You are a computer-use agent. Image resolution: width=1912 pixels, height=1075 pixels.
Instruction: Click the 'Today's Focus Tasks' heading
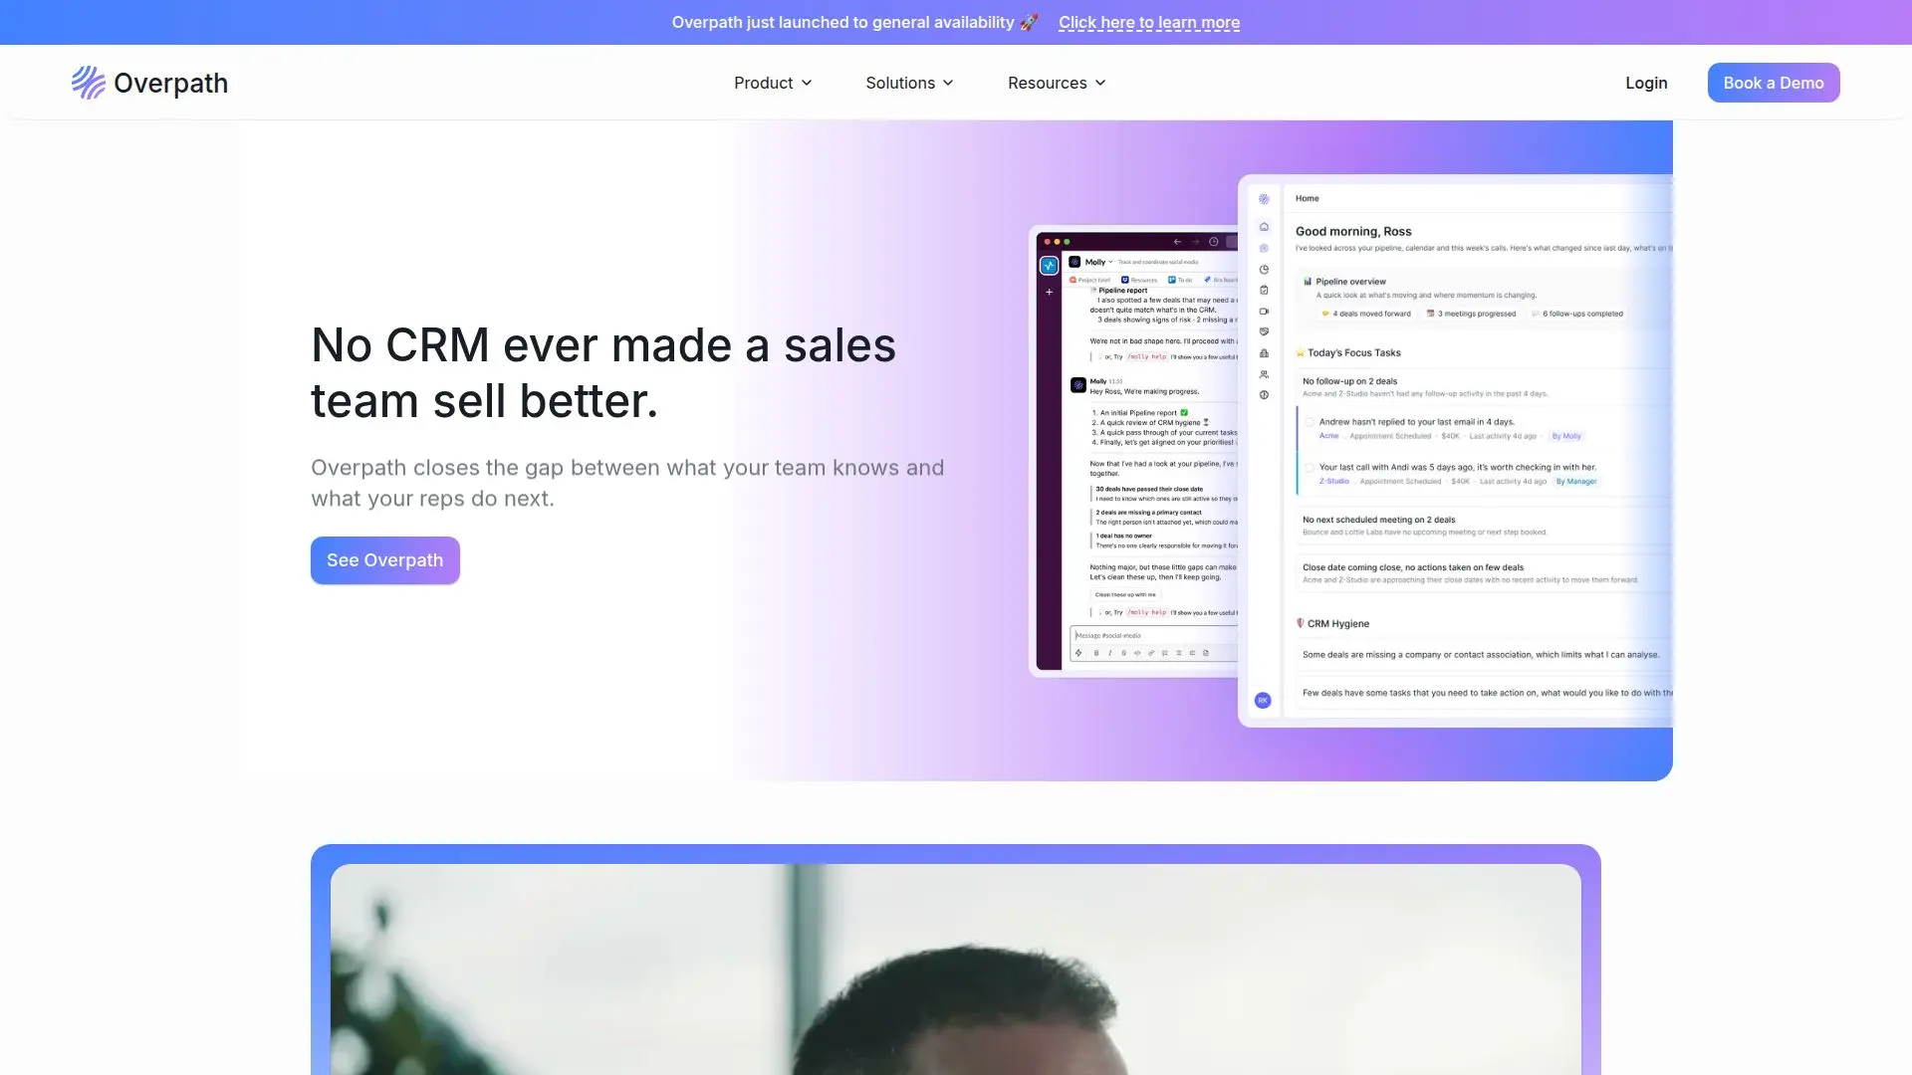click(x=1353, y=352)
